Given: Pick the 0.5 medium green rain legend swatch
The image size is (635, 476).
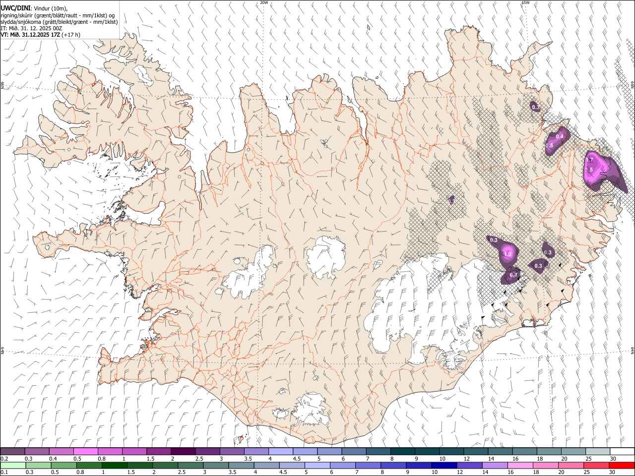Looking at the screenshot, I should point(63,465).
